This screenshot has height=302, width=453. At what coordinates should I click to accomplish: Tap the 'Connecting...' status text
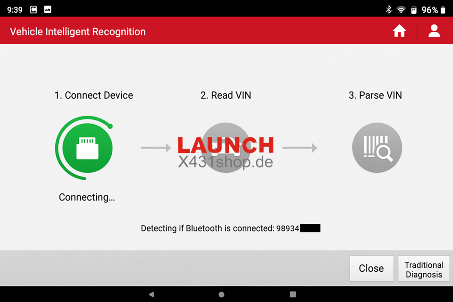(x=87, y=197)
